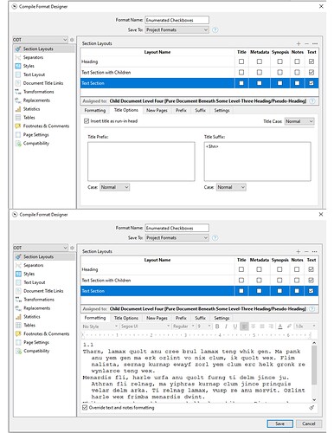Remove section layout with top minus icon

click(x=306, y=43)
